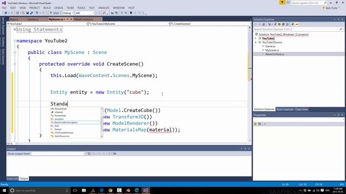Open Task View in the Windows taskbar
This screenshot has height=194, width=346.
tap(75, 190)
